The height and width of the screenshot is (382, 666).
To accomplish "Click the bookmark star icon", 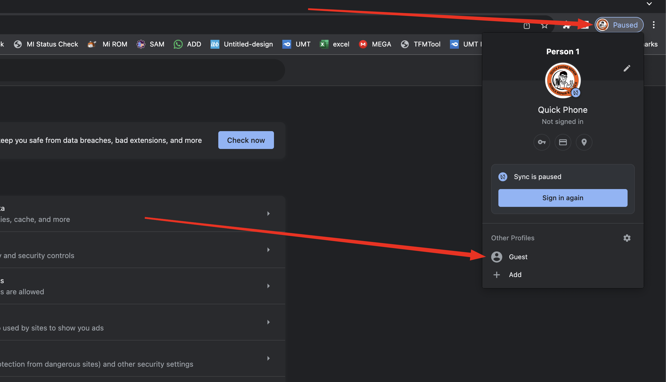I will (544, 26).
